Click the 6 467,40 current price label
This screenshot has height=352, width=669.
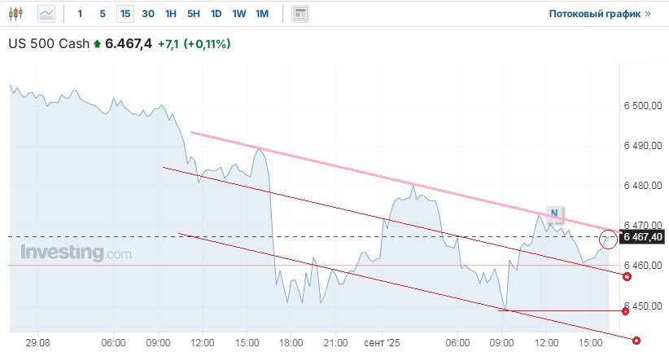pyautogui.click(x=643, y=237)
